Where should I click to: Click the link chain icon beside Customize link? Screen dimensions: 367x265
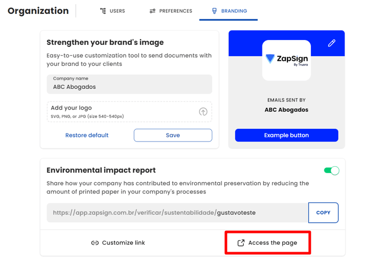point(95,243)
